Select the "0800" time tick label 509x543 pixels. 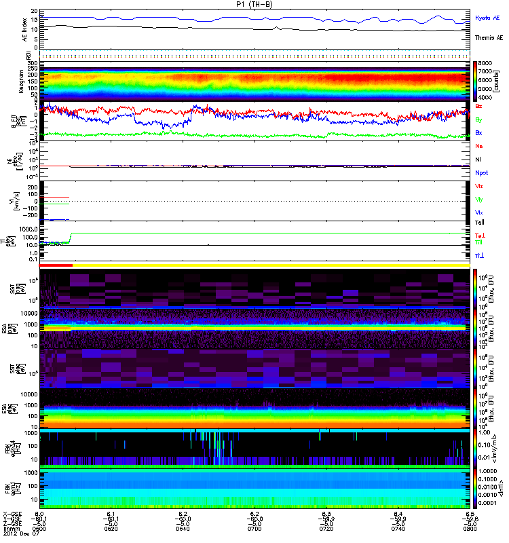pyautogui.click(x=470, y=529)
